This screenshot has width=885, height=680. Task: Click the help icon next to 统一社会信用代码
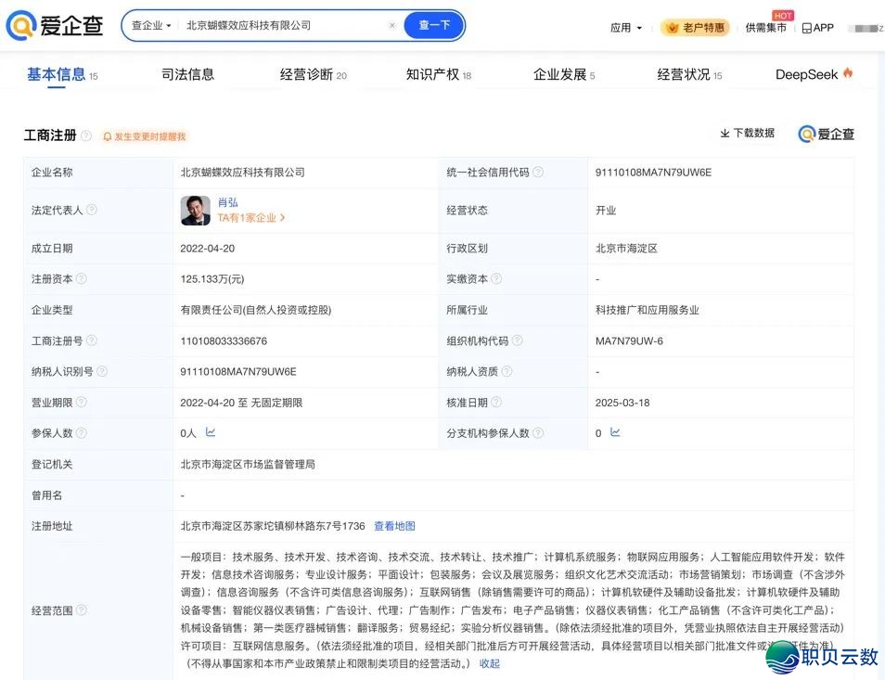(x=538, y=173)
